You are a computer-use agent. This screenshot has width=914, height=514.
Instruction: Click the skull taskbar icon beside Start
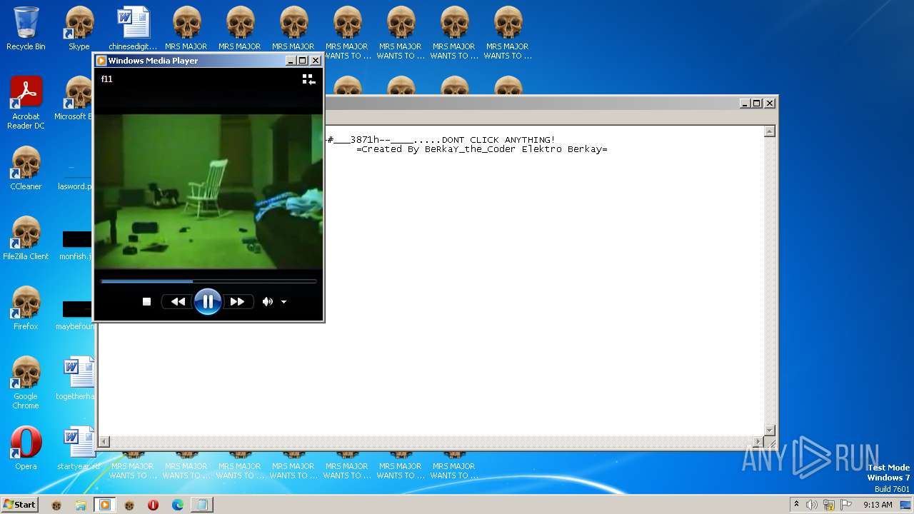click(x=56, y=505)
